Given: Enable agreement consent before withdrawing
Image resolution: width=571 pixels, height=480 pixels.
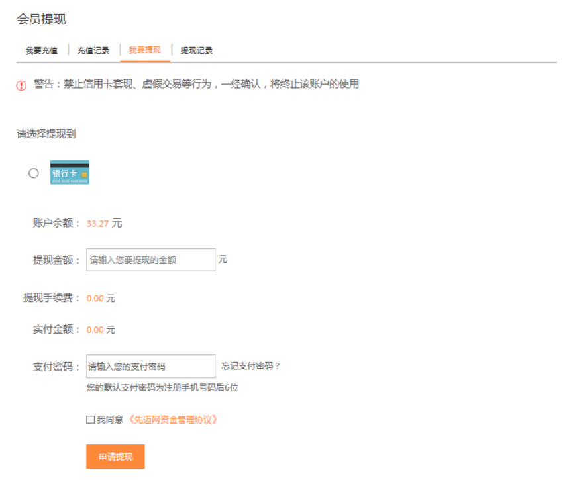Looking at the screenshot, I should click(x=89, y=418).
